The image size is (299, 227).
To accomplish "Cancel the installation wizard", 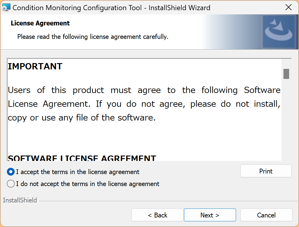I will [266, 215].
